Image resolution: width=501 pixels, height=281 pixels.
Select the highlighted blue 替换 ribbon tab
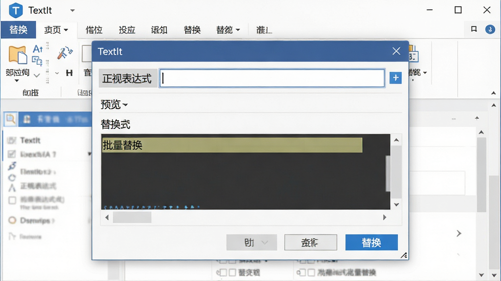18,30
